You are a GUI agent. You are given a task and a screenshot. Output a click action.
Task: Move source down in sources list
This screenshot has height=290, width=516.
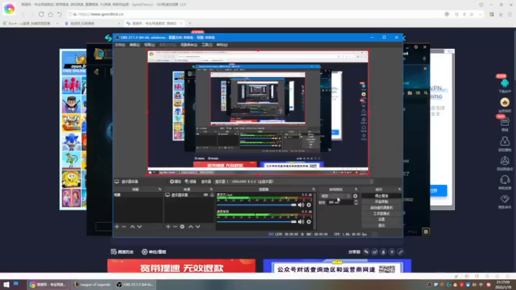pos(198,227)
